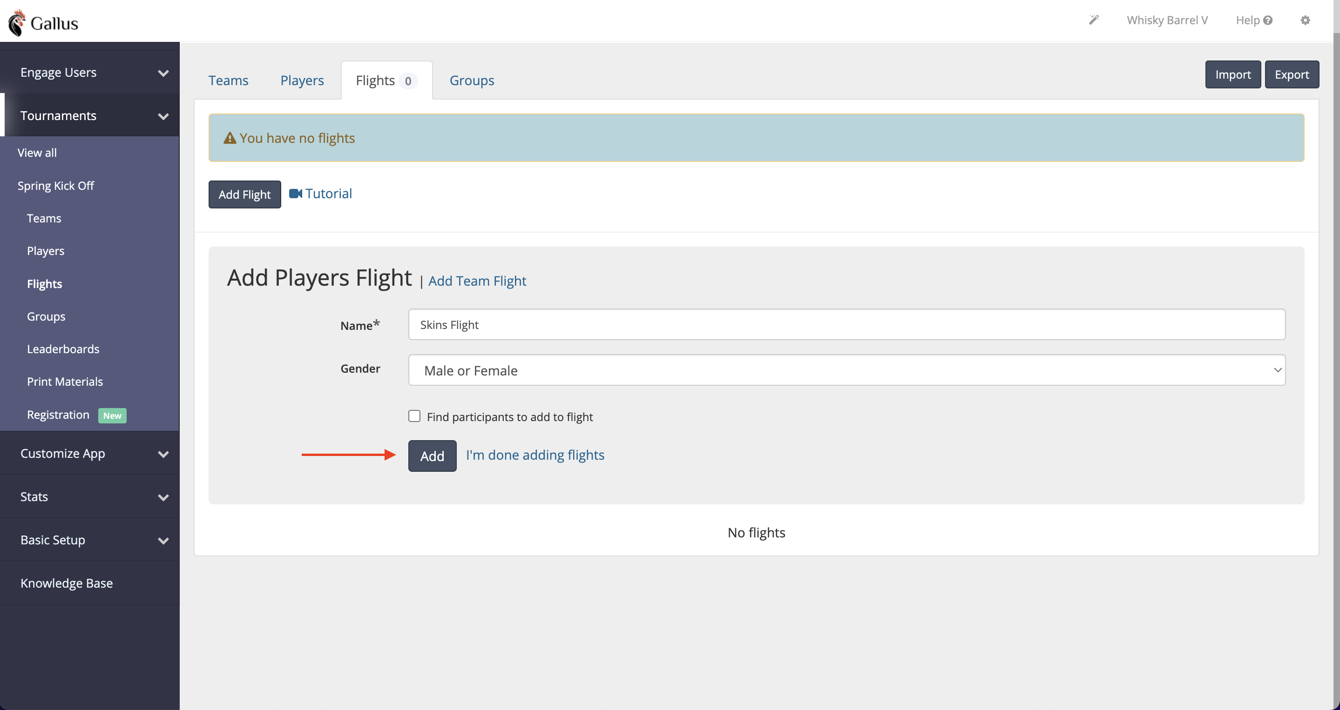Go to Flights in sidebar

[x=44, y=283]
